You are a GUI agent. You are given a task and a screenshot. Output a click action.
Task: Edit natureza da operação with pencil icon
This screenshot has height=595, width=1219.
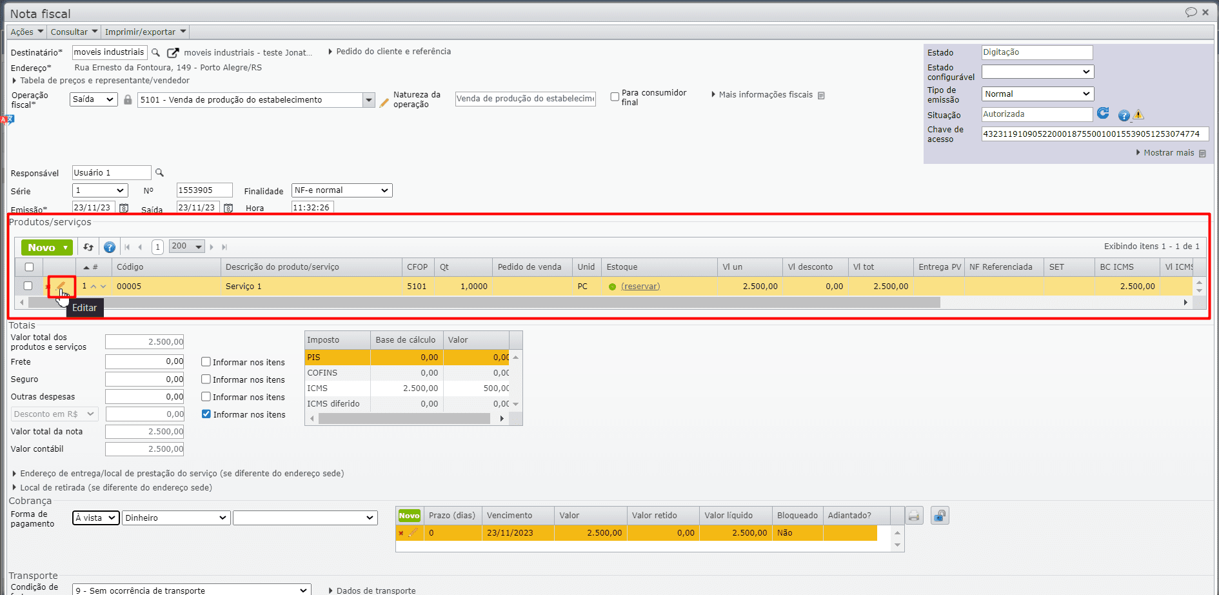tap(384, 102)
